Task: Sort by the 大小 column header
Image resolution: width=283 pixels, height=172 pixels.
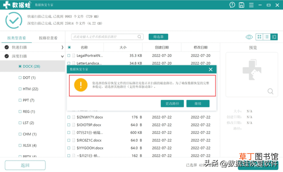Action: (x=123, y=47)
